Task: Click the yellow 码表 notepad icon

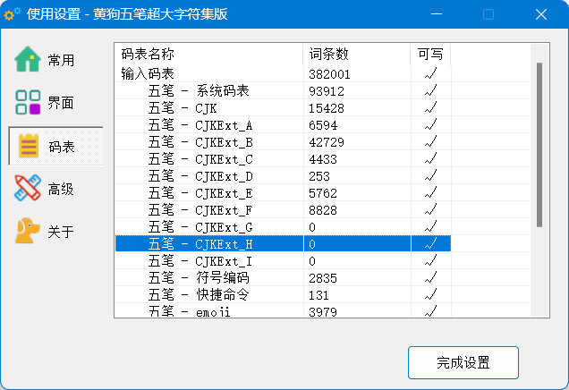Action: tap(28, 146)
